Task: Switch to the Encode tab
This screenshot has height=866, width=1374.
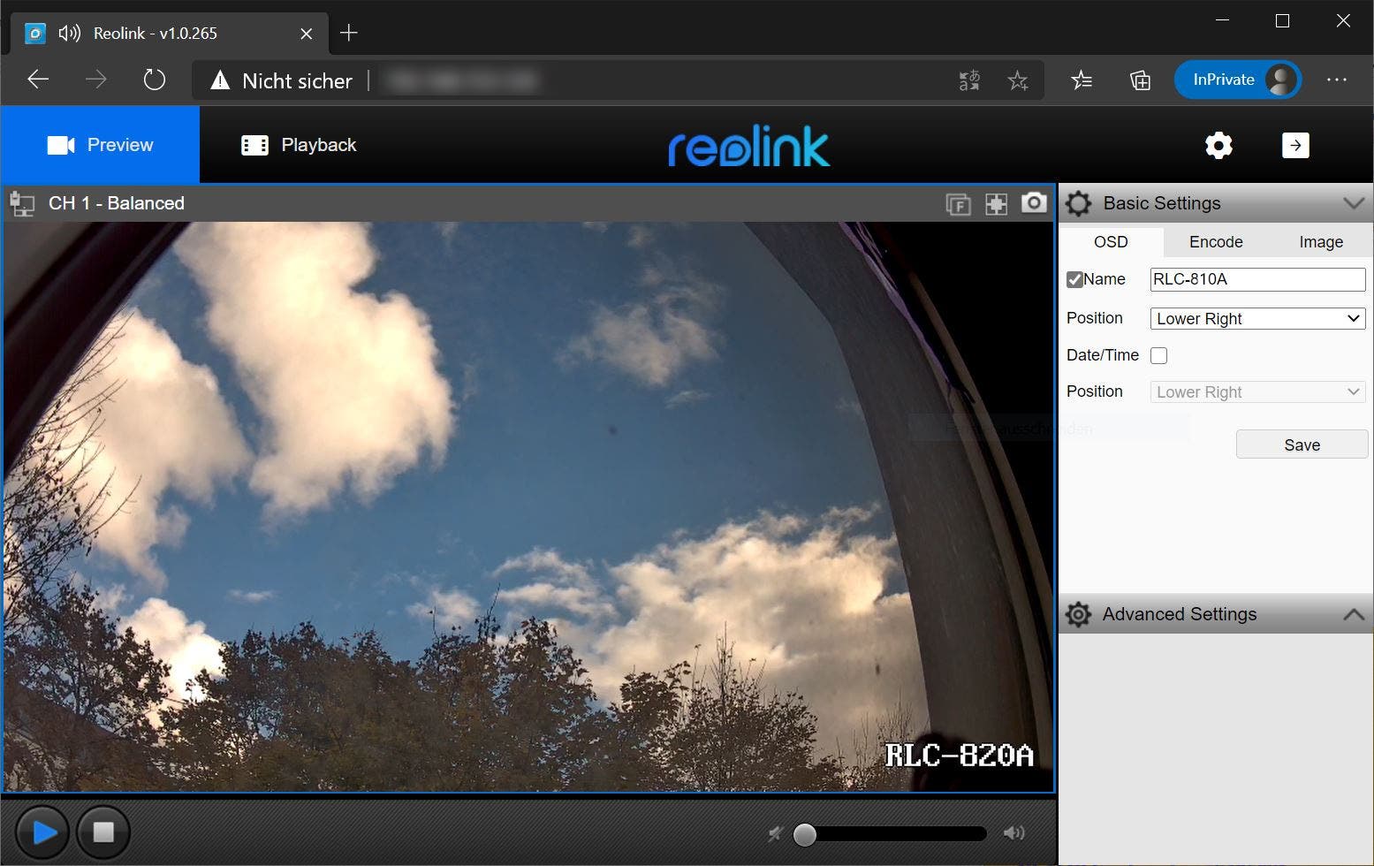Action: point(1215,242)
